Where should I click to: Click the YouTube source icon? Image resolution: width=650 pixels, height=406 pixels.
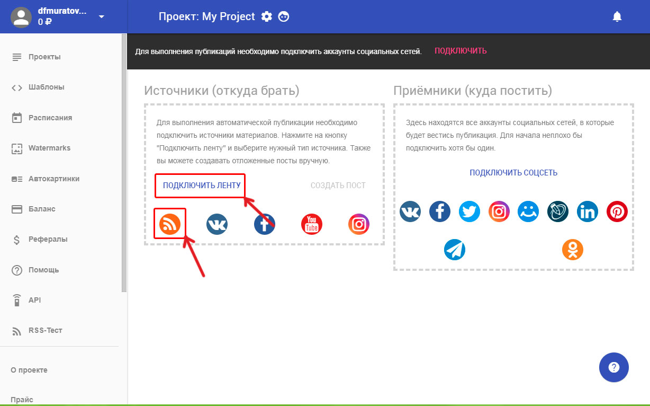(311, 224)
